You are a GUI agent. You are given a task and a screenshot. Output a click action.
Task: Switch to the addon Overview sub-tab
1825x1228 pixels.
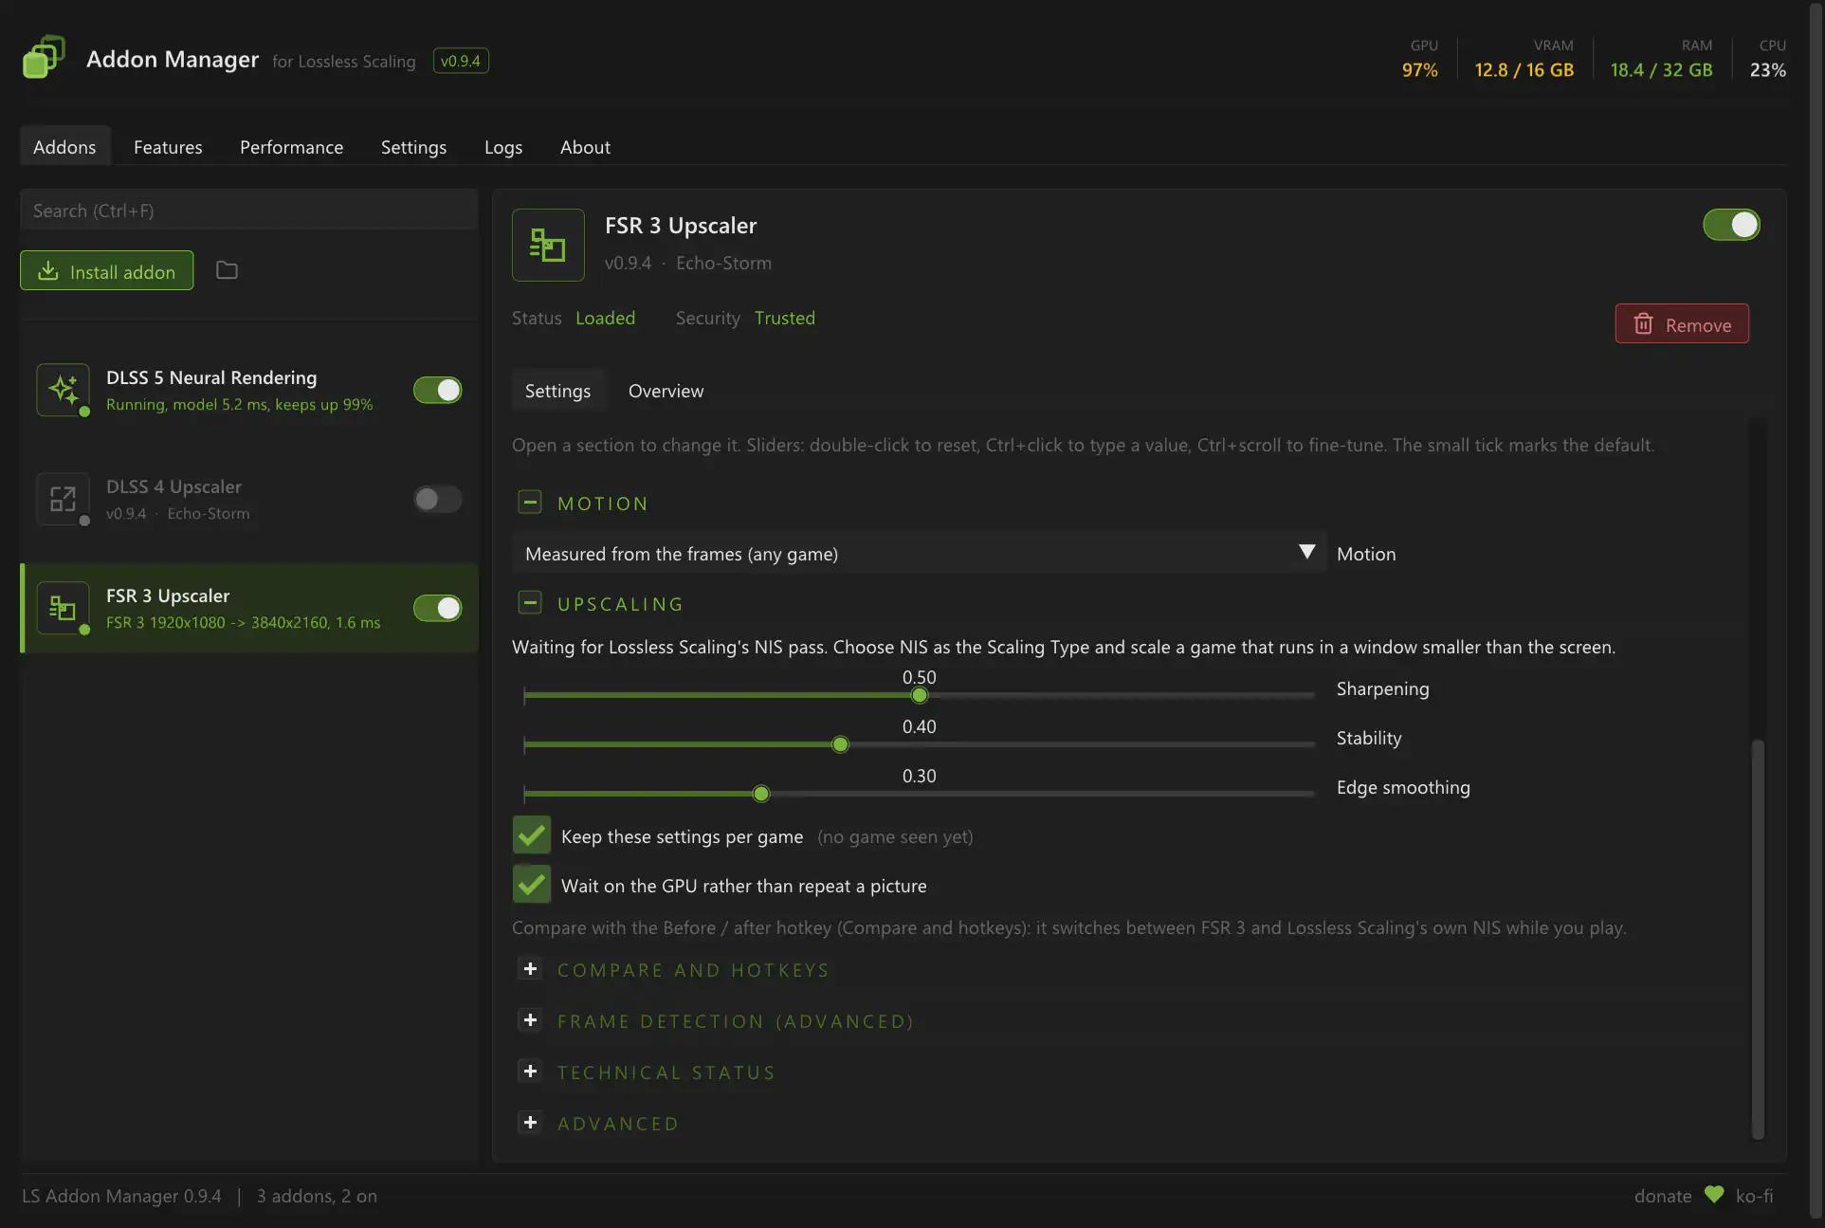tap(666, 391)
